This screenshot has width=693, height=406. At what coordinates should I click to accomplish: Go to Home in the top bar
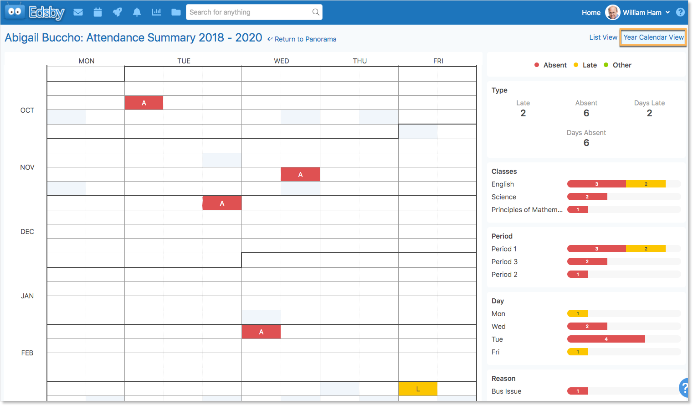[x=591, y=13]
